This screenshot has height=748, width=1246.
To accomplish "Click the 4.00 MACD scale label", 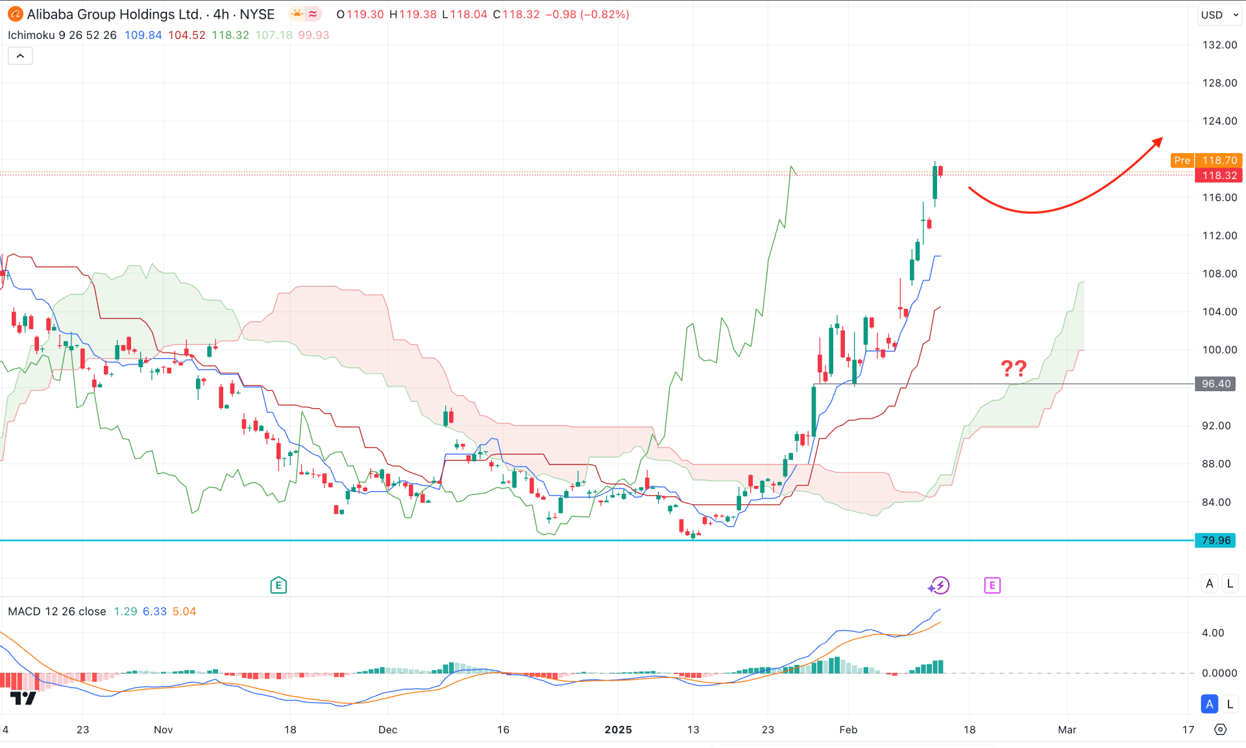I will (1213, 633).
